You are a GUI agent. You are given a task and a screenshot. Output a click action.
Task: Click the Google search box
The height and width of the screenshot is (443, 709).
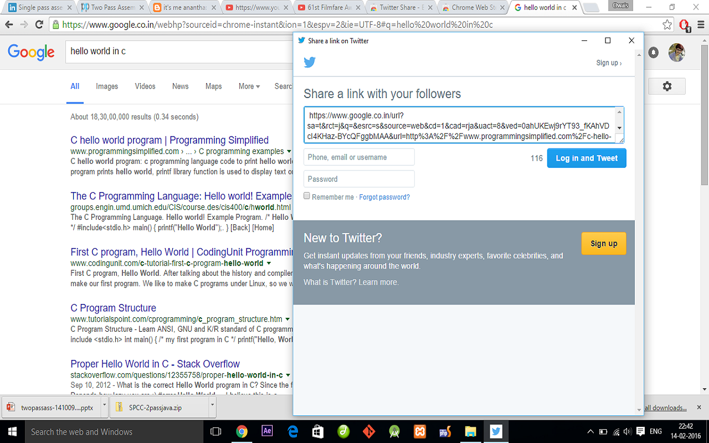180,51
